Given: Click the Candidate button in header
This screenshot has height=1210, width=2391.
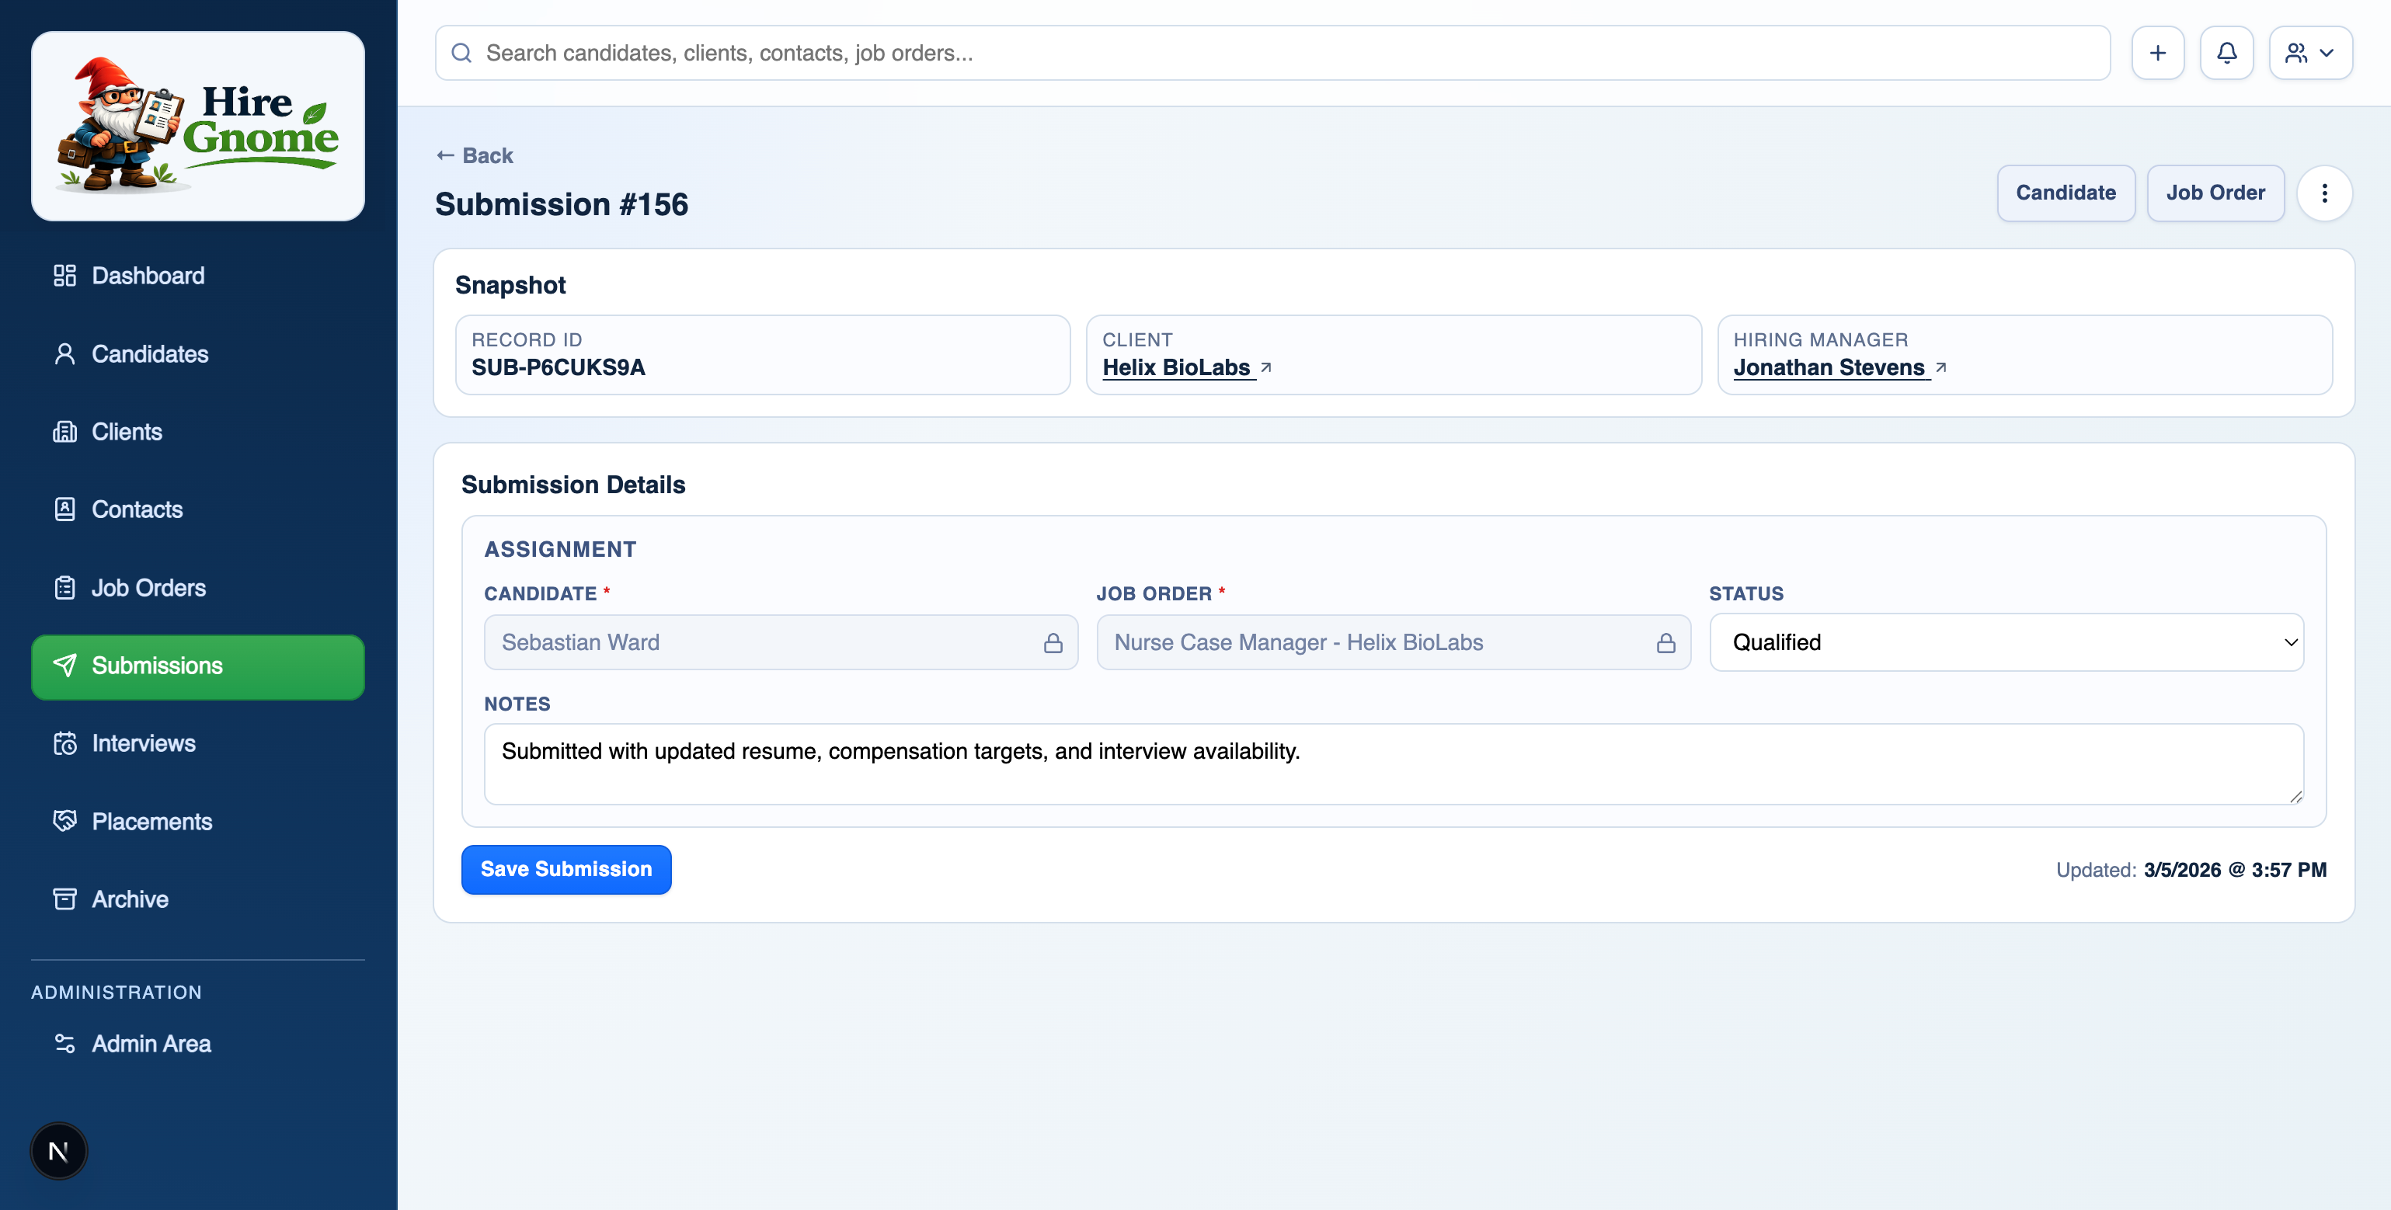Looking at the screenshot, I should [2066, 193].
